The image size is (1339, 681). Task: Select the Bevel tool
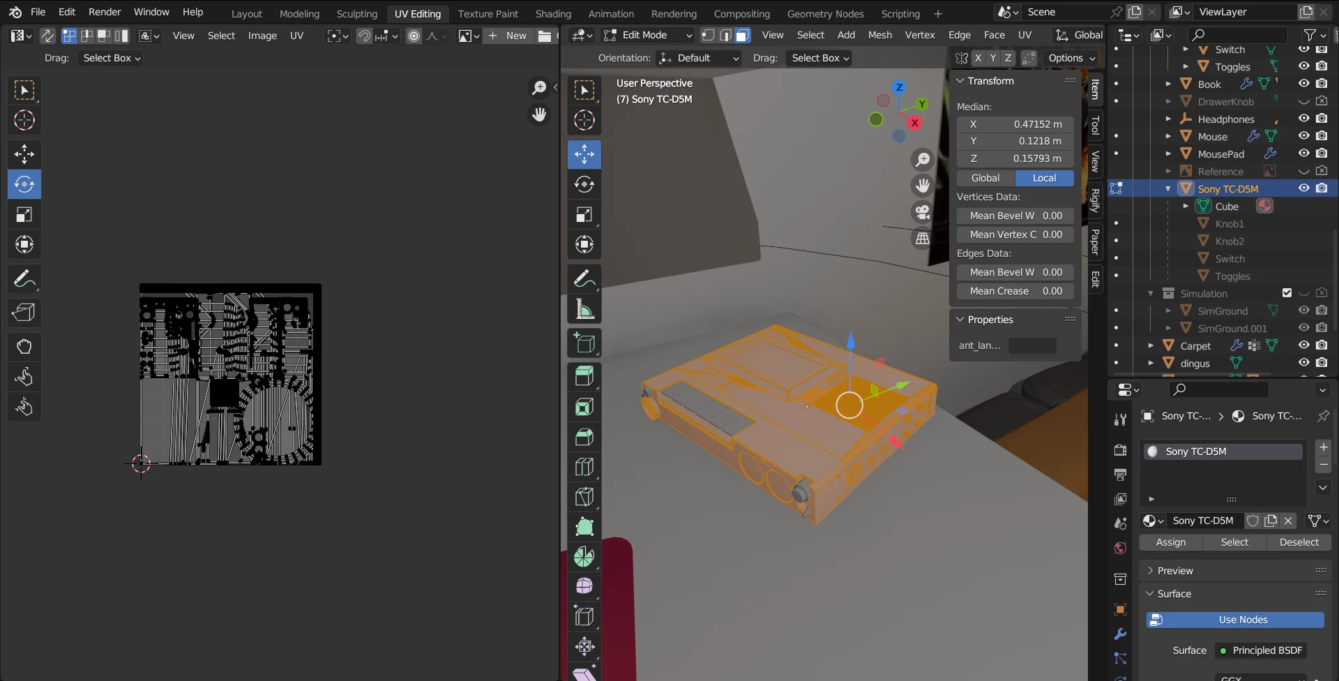(x=584, y=437)
